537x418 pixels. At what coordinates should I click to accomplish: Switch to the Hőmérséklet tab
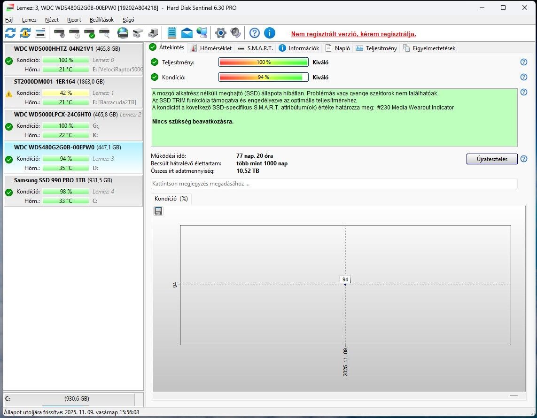[x=211, y=48]
